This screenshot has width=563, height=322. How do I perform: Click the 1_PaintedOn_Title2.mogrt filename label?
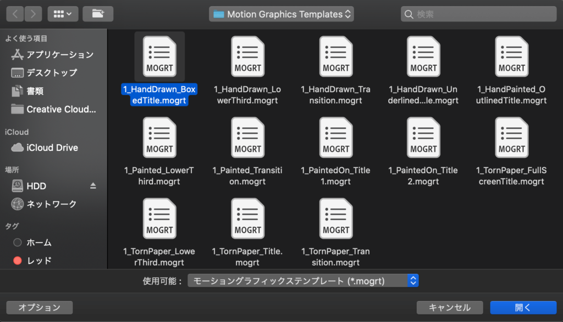(423, 176)
